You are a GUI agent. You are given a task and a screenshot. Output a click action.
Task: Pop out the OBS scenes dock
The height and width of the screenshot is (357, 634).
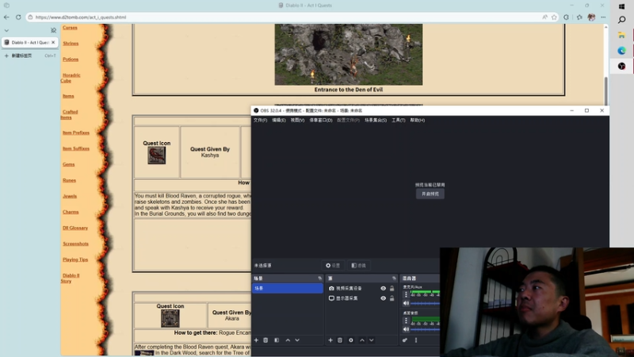tap(320, 278)
